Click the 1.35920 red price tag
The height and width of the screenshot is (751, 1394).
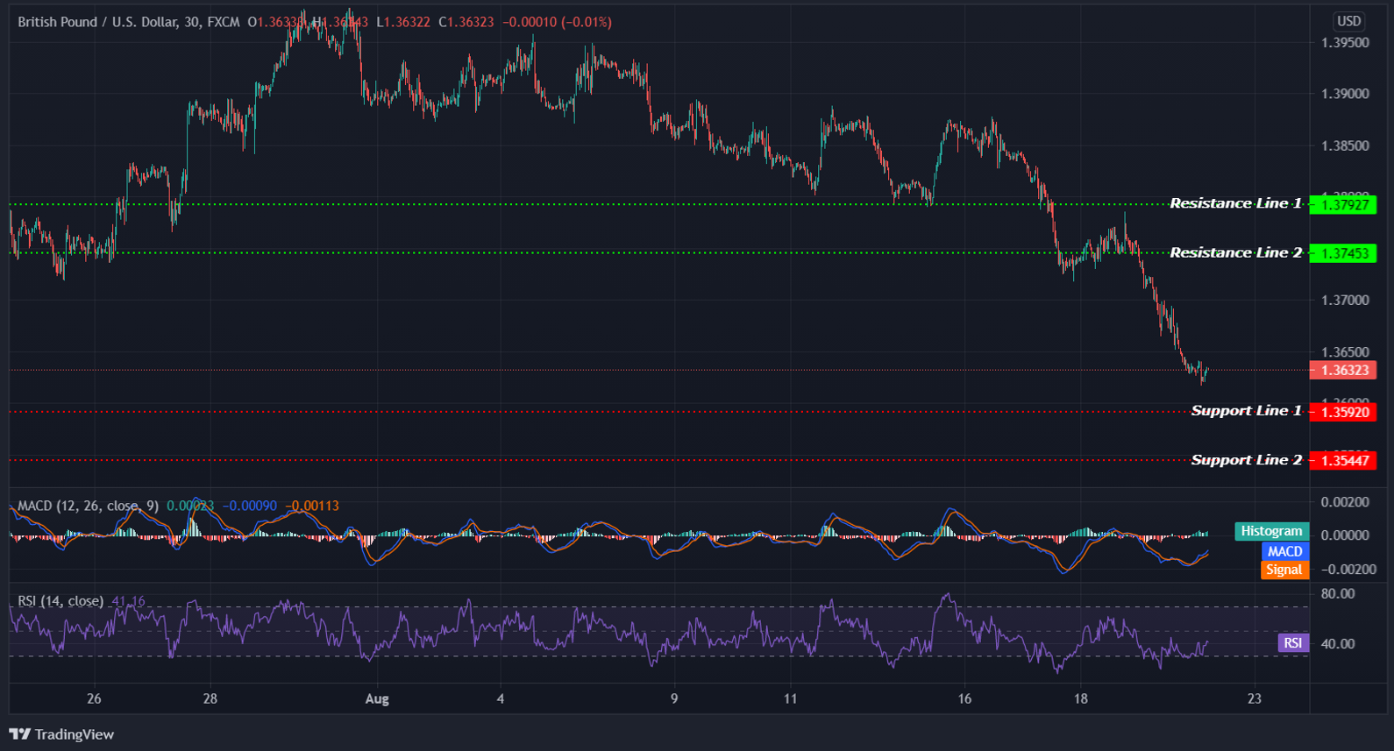(x=1343, y=412)
